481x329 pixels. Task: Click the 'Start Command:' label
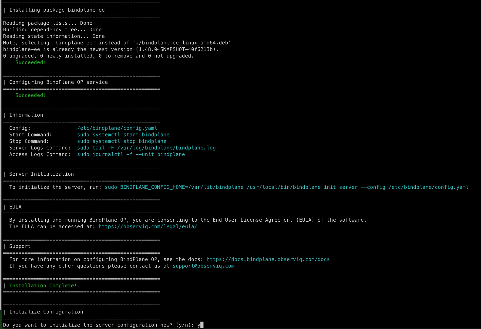(x=31, y=135)
